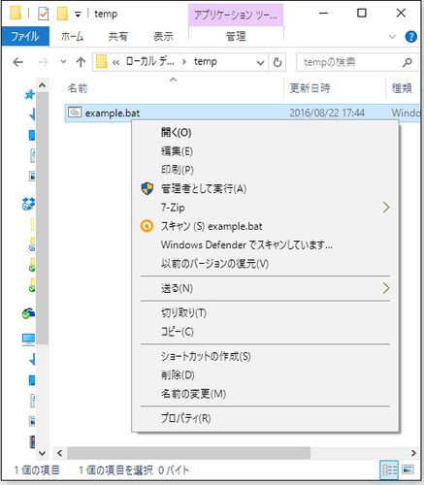The width and height of the screenshot is (424, 485).
Task: Click horizontal scrollbar right arrow
Action: (x=413, y=453)
